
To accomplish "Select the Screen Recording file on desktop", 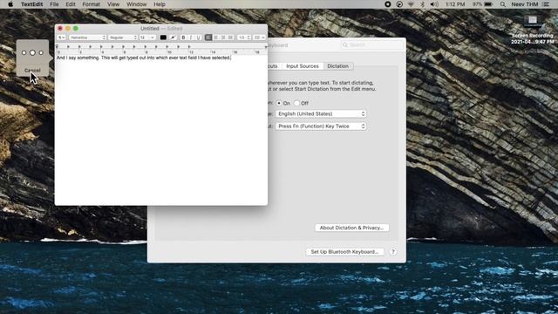I will pos(533,30).
